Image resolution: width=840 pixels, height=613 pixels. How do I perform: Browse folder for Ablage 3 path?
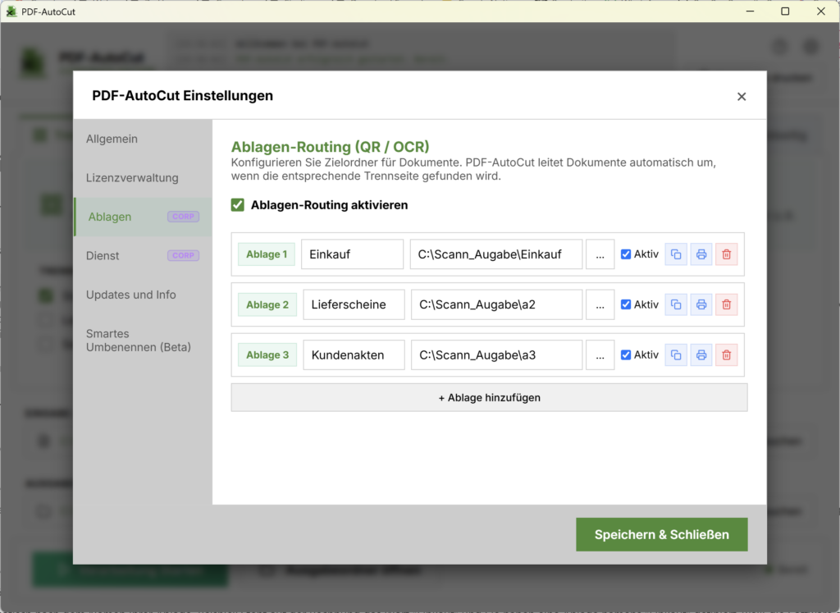600,355
